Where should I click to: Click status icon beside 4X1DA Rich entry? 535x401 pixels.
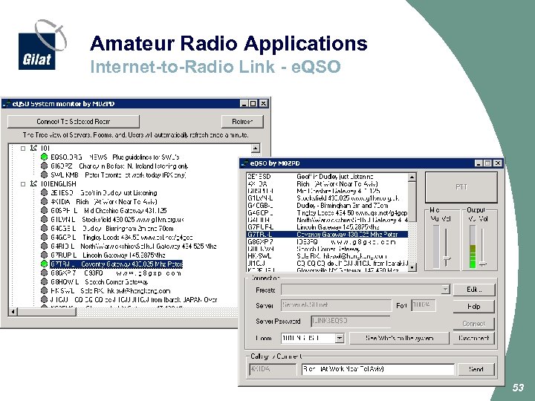pyautogui.click(x=44, y=201)
